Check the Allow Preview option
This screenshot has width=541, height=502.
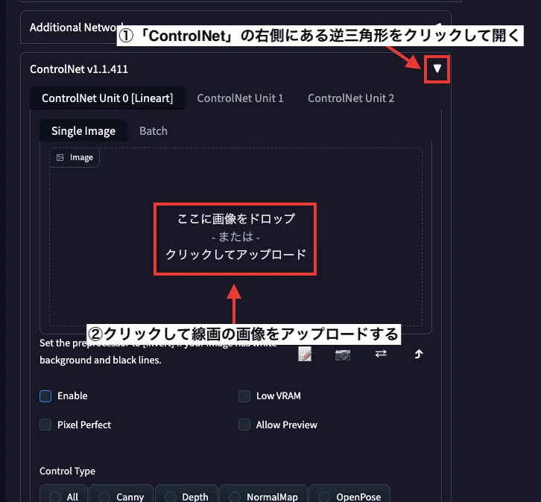tap(244, 425)
